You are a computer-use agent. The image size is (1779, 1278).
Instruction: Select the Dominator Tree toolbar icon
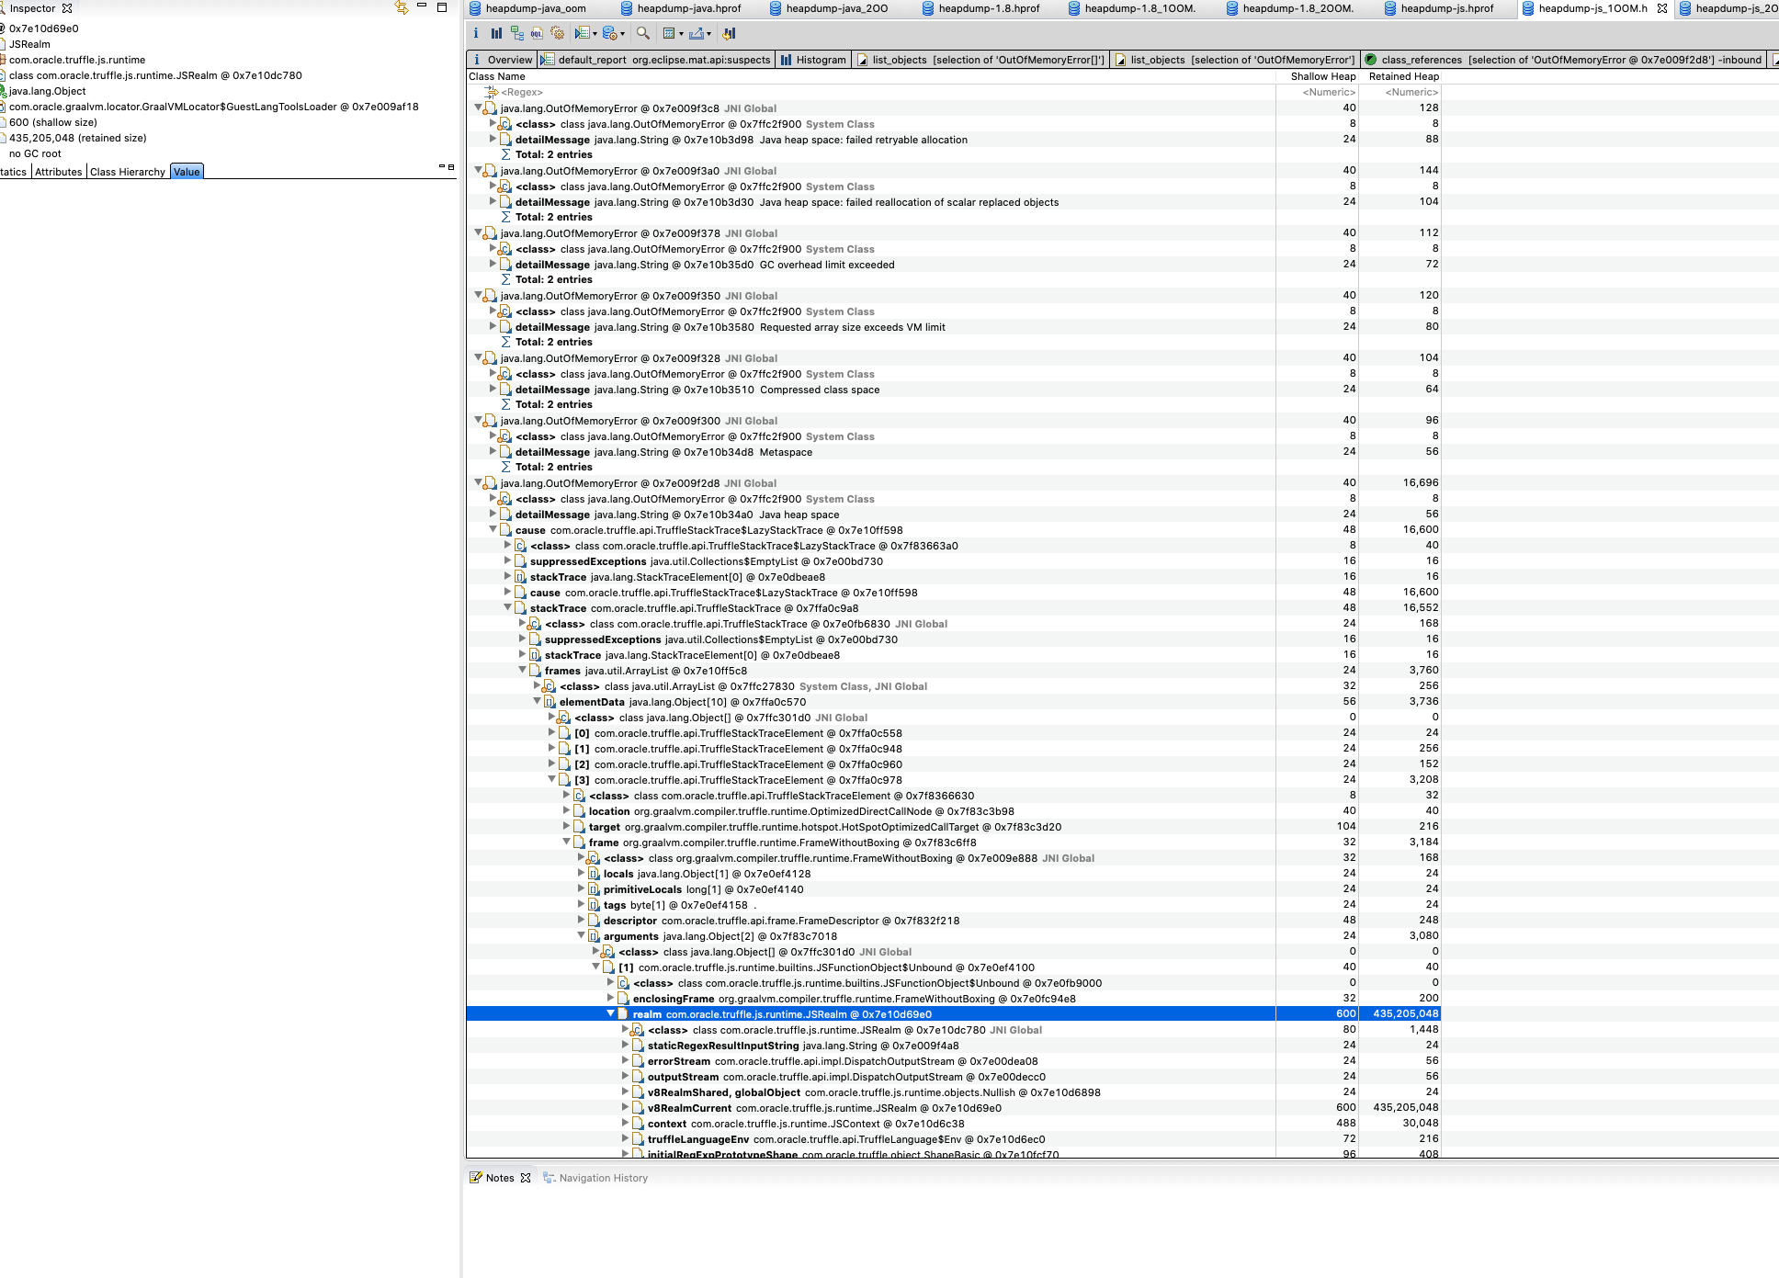coord(516,33)
